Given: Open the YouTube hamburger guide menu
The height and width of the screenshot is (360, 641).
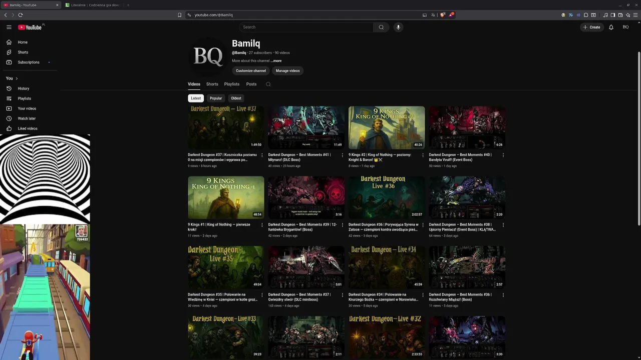Looking at the screenshot, I should click(x=9, y=27).
